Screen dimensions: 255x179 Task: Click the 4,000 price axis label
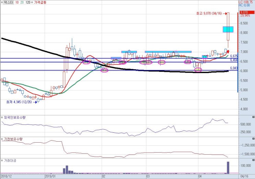[x=244, y=109]
